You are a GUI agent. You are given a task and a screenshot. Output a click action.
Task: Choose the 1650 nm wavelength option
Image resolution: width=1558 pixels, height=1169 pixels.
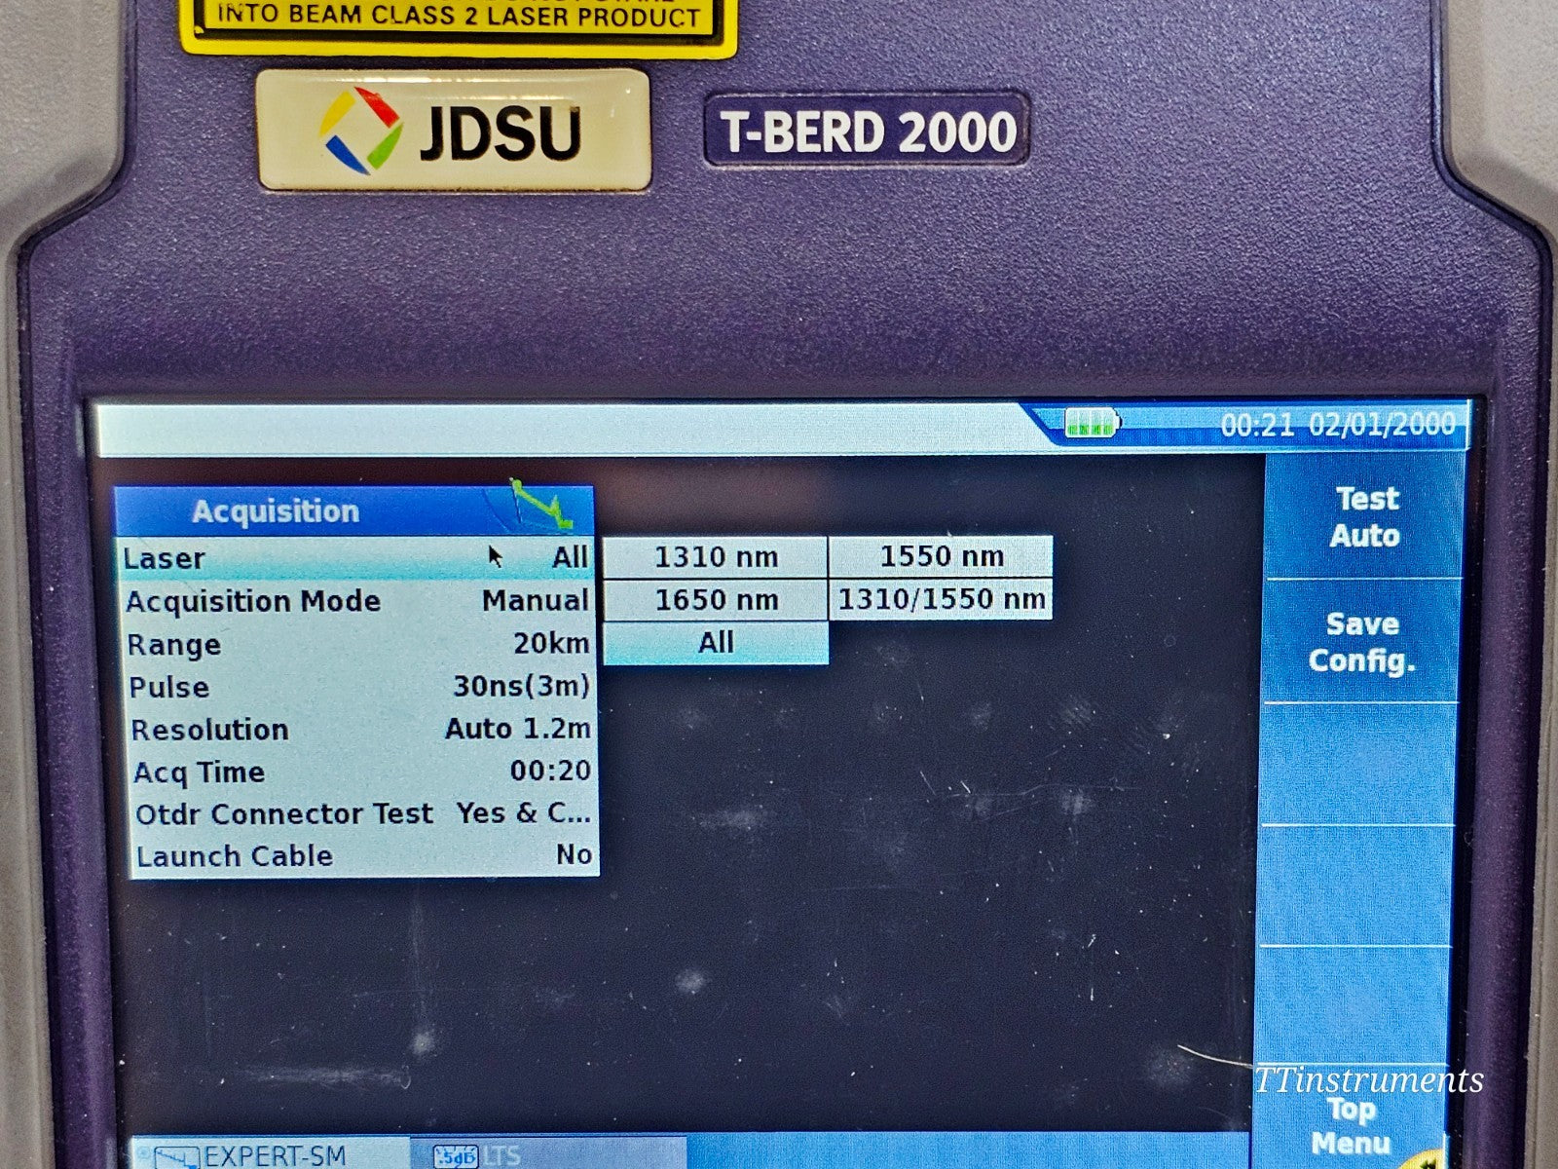(716, 598)
